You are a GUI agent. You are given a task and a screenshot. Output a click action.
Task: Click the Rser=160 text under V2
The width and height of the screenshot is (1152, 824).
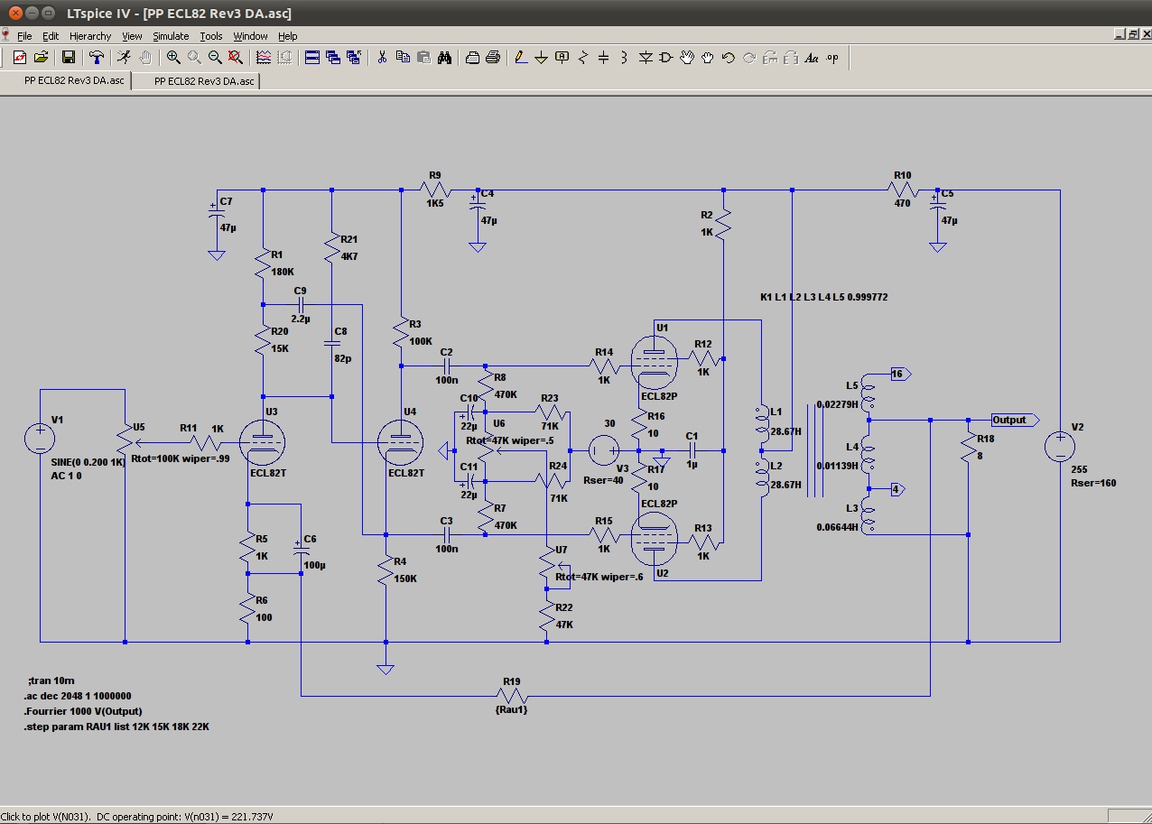click(x=1094, y=483)
